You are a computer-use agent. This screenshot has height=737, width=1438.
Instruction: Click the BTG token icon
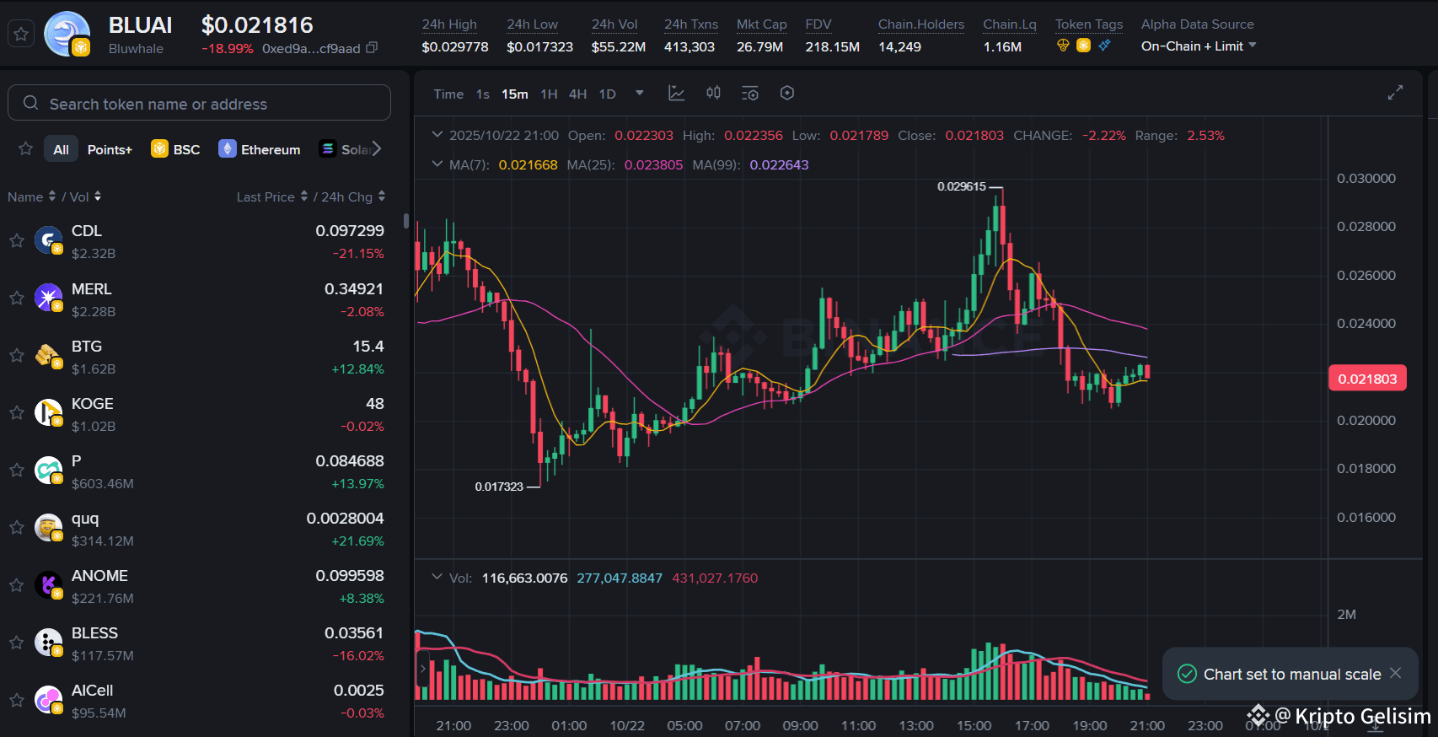click(48, 355)
